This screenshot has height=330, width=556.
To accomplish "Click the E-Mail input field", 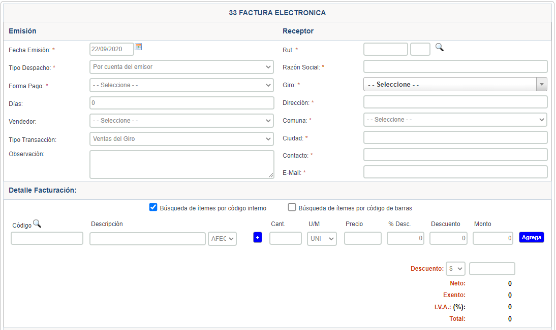I will click(455, 172).
